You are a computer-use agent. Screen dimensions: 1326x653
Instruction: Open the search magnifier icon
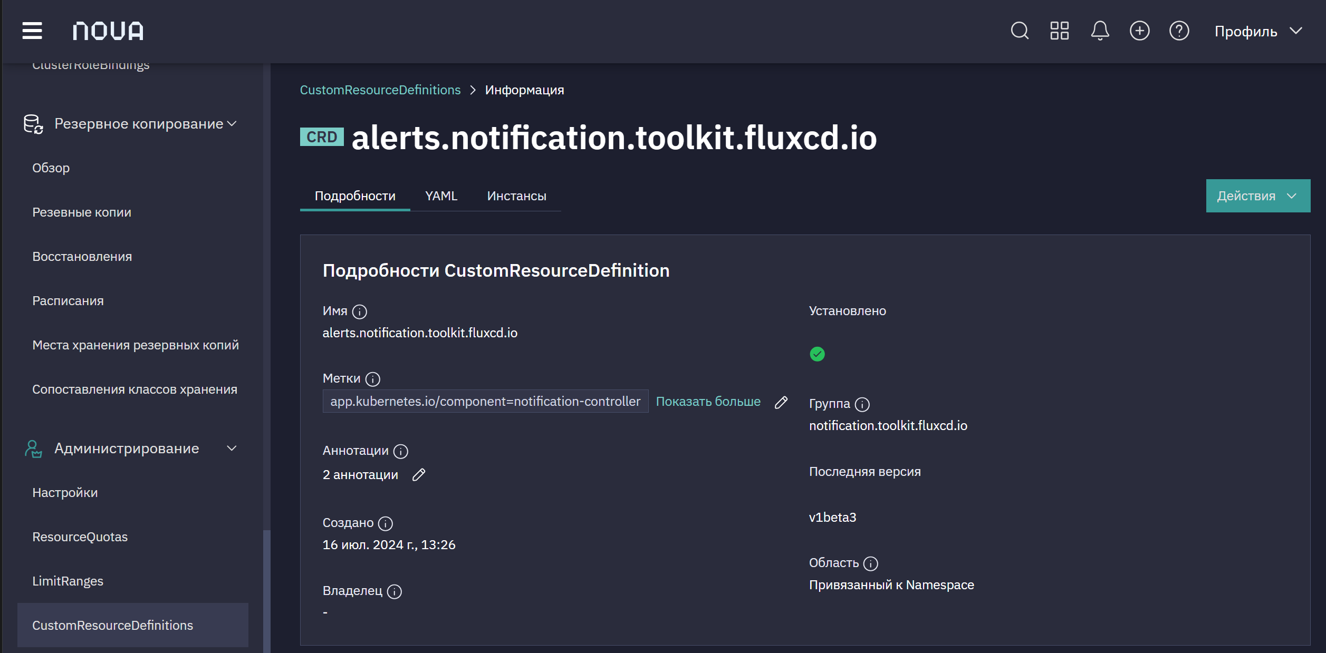tap(1020, 31)
